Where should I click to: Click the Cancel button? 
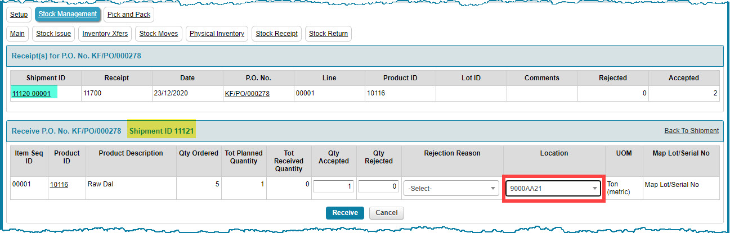387,213
